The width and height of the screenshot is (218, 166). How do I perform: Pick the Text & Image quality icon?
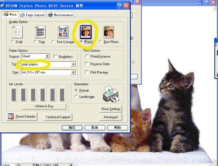pos(63,32)
